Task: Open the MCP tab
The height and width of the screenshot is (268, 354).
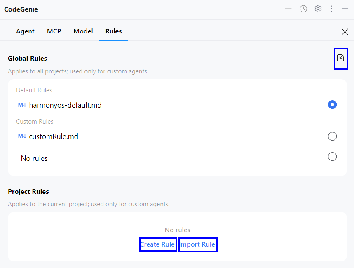Action: 54,31
